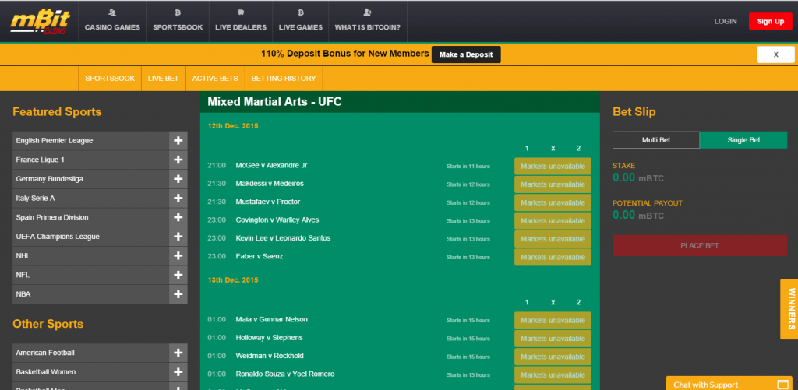Expand the NFL plus button
This screenshot has width=798, height=390.
pyautogui.click(x=178, y=275)
